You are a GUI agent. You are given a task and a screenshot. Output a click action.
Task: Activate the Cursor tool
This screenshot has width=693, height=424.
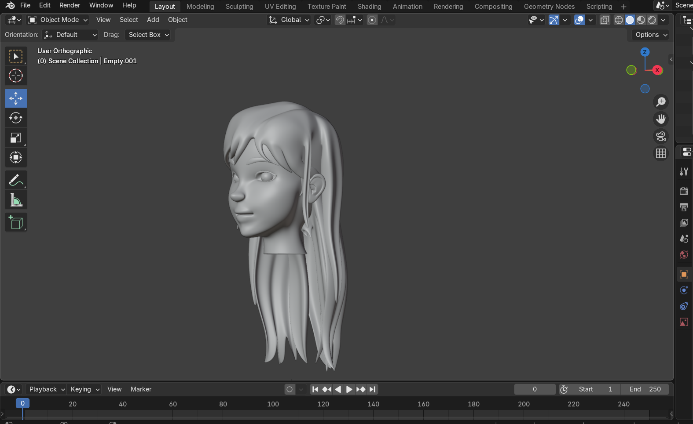16,76
